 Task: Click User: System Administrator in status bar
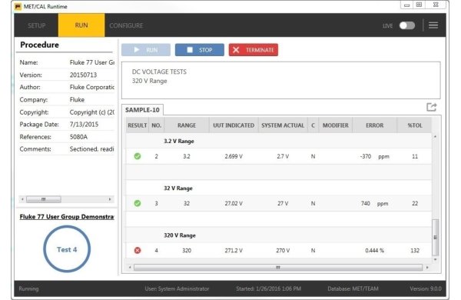(x=177, y=288)
